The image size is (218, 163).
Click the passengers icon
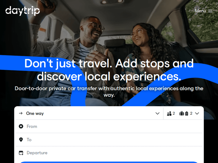[169, 113]
